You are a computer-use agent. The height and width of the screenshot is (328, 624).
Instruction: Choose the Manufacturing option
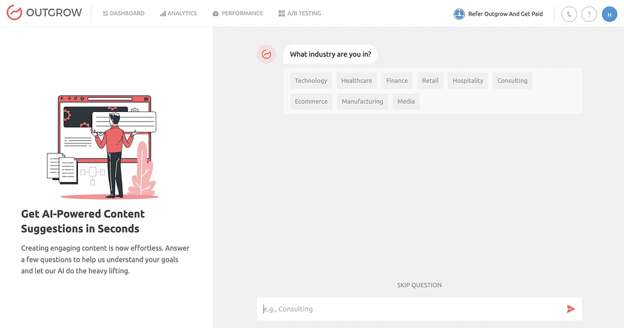coord(362,102)
